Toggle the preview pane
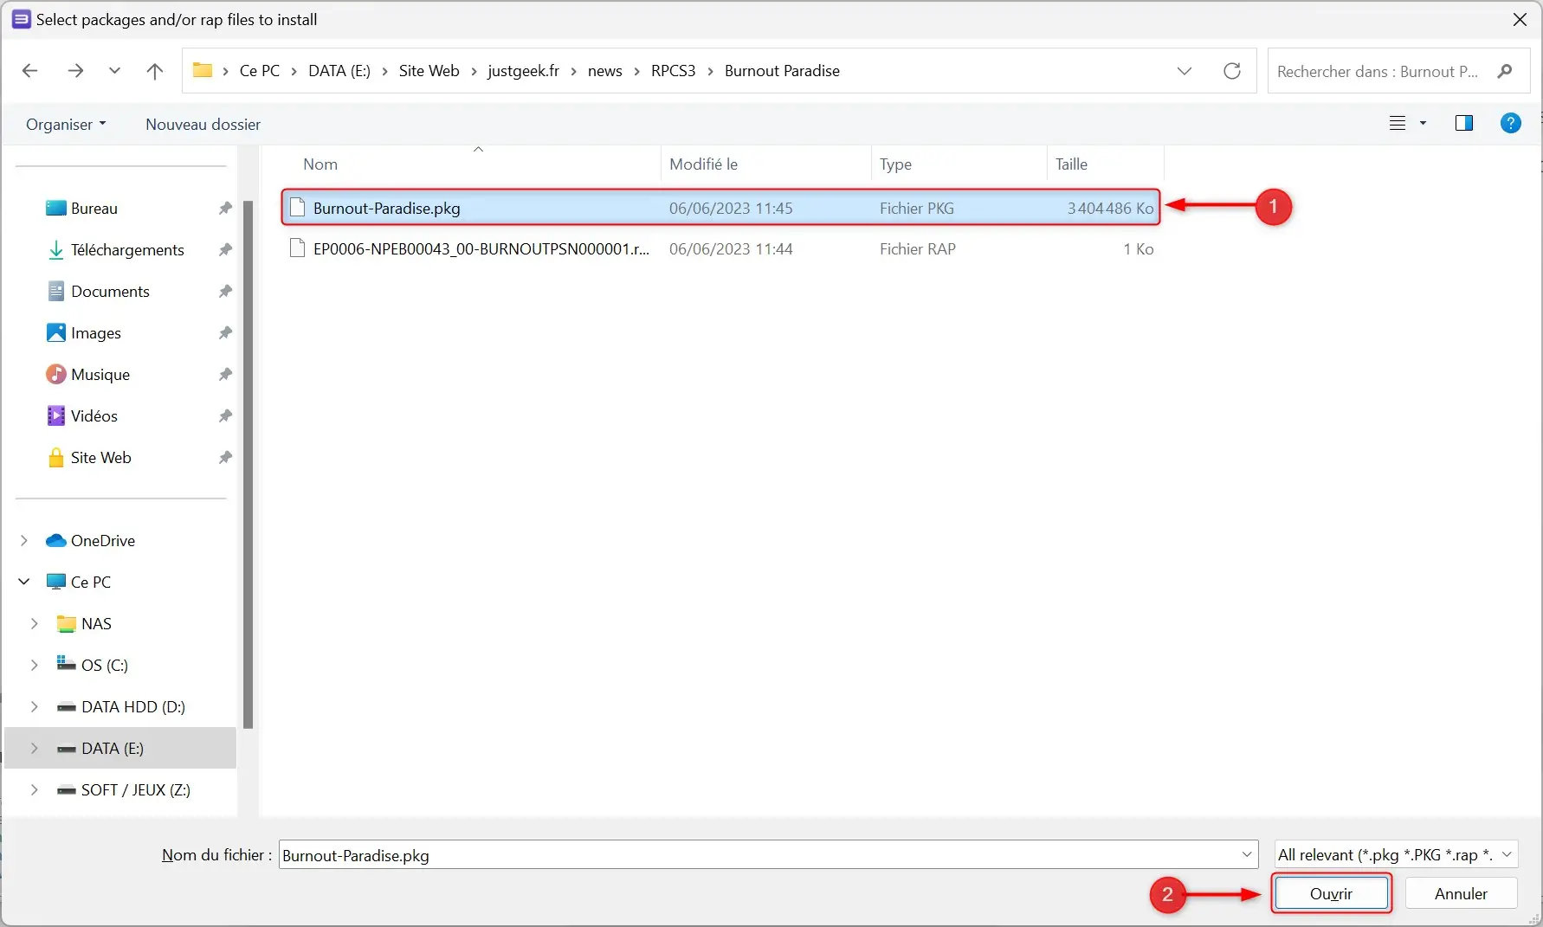The height and width of the screenshot is (927, 1543). (1464, 123)
